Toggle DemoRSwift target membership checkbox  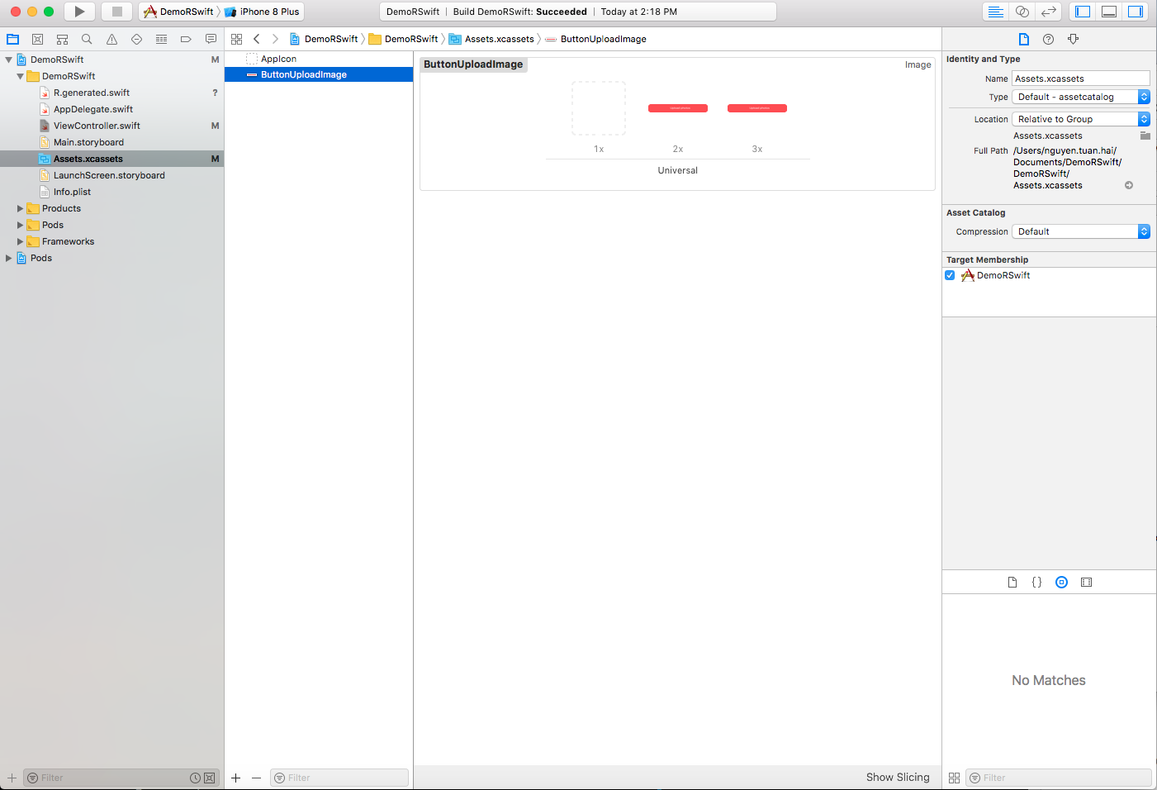(x=950, y=275)
